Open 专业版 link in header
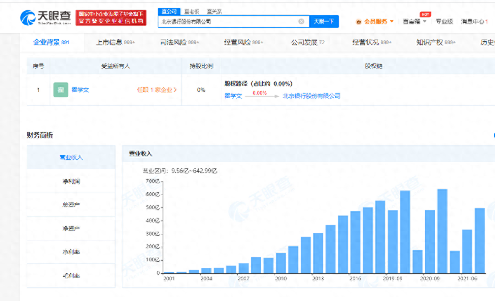 tap(444, 21)
